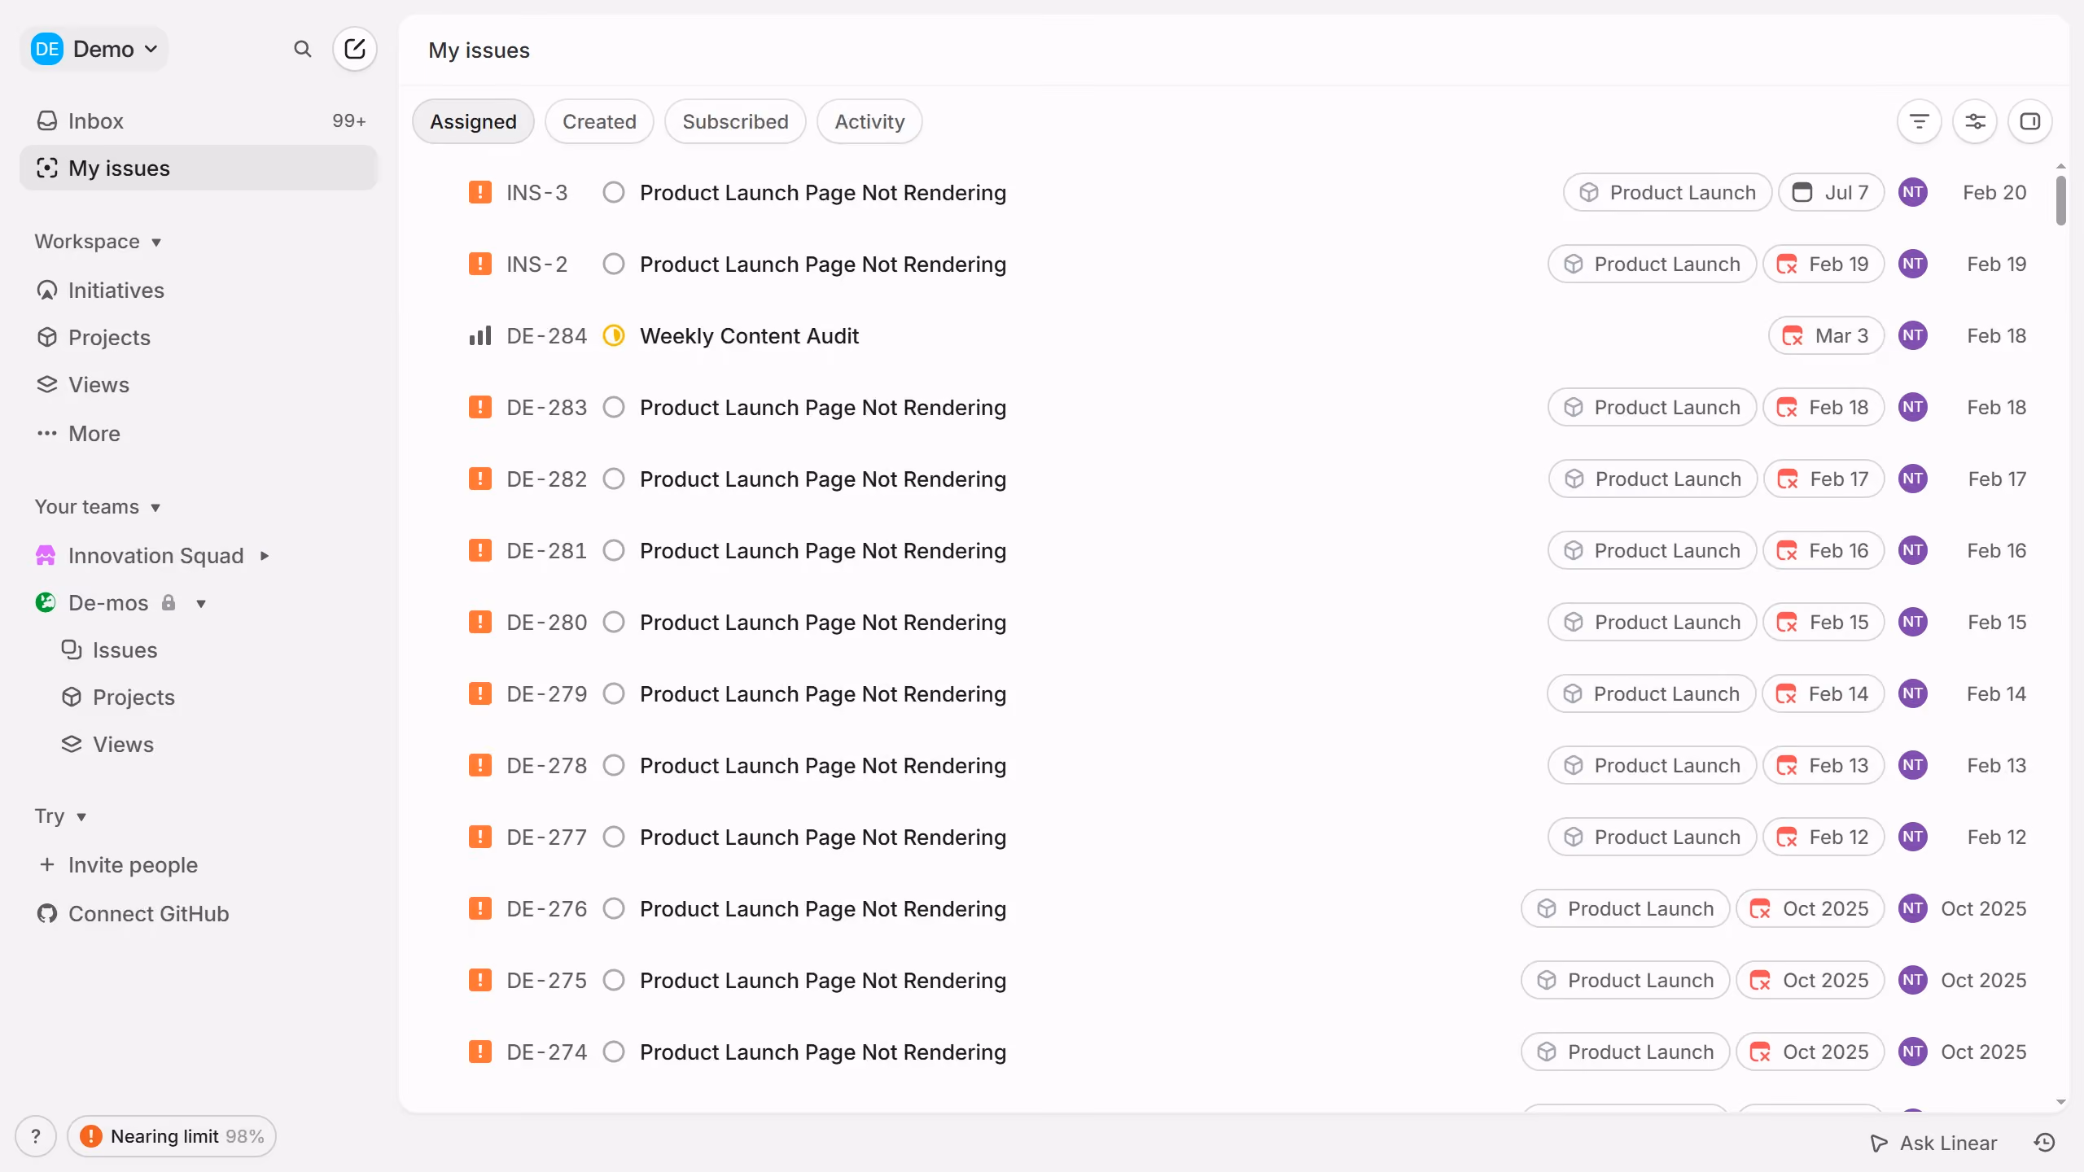This screenshot has width=2084, height=1172.
Task: Click the version history clock icon
Action: tap(2045, 1143)
